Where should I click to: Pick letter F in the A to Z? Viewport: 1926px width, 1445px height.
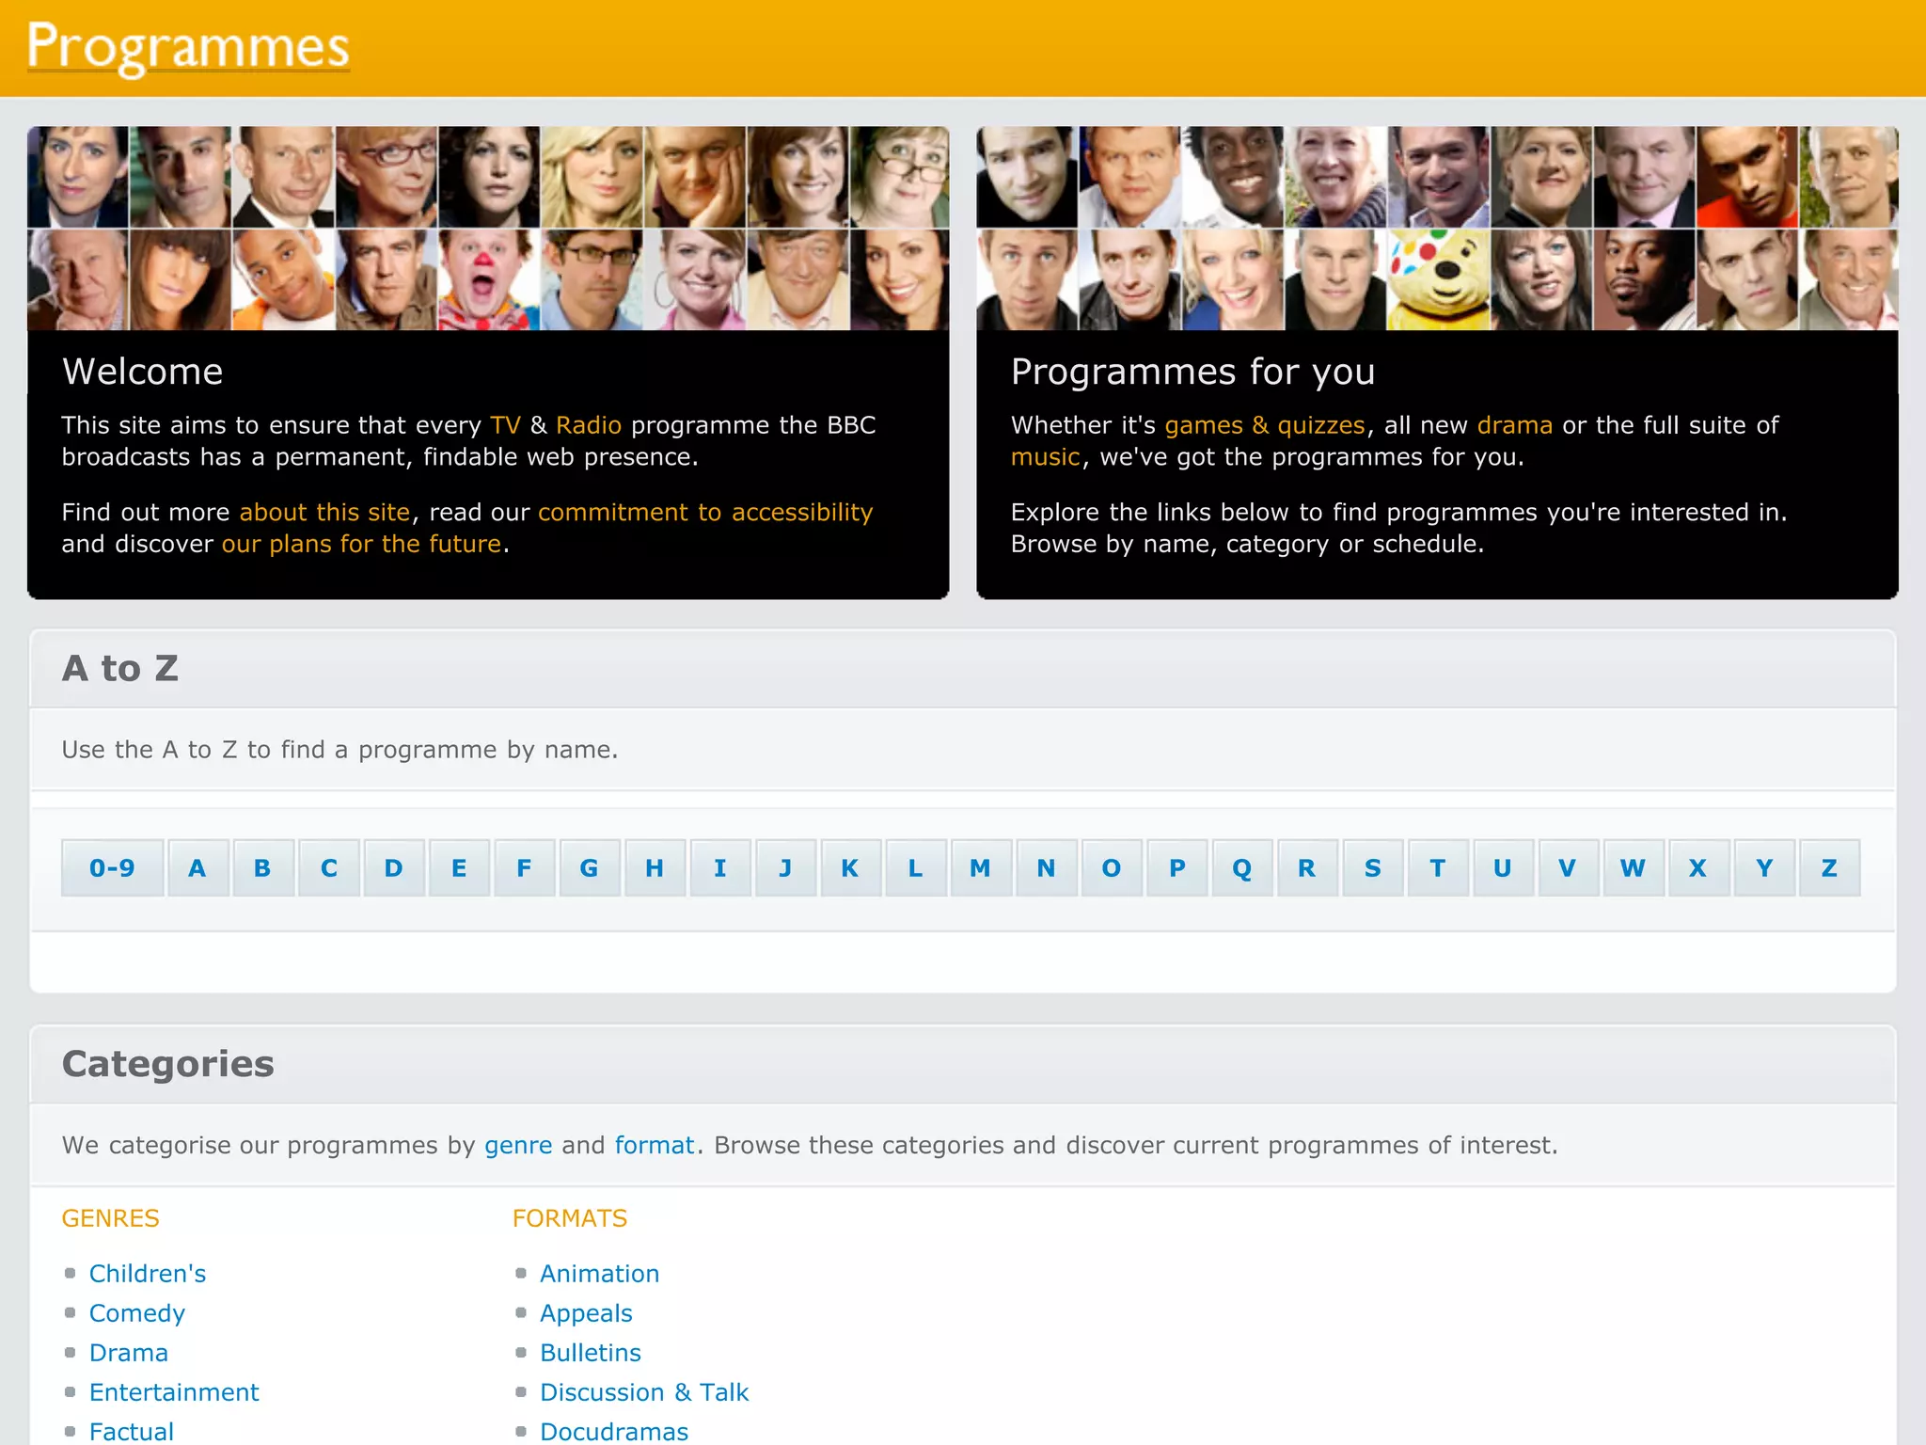pyautogui.click(x=524, y=867)
